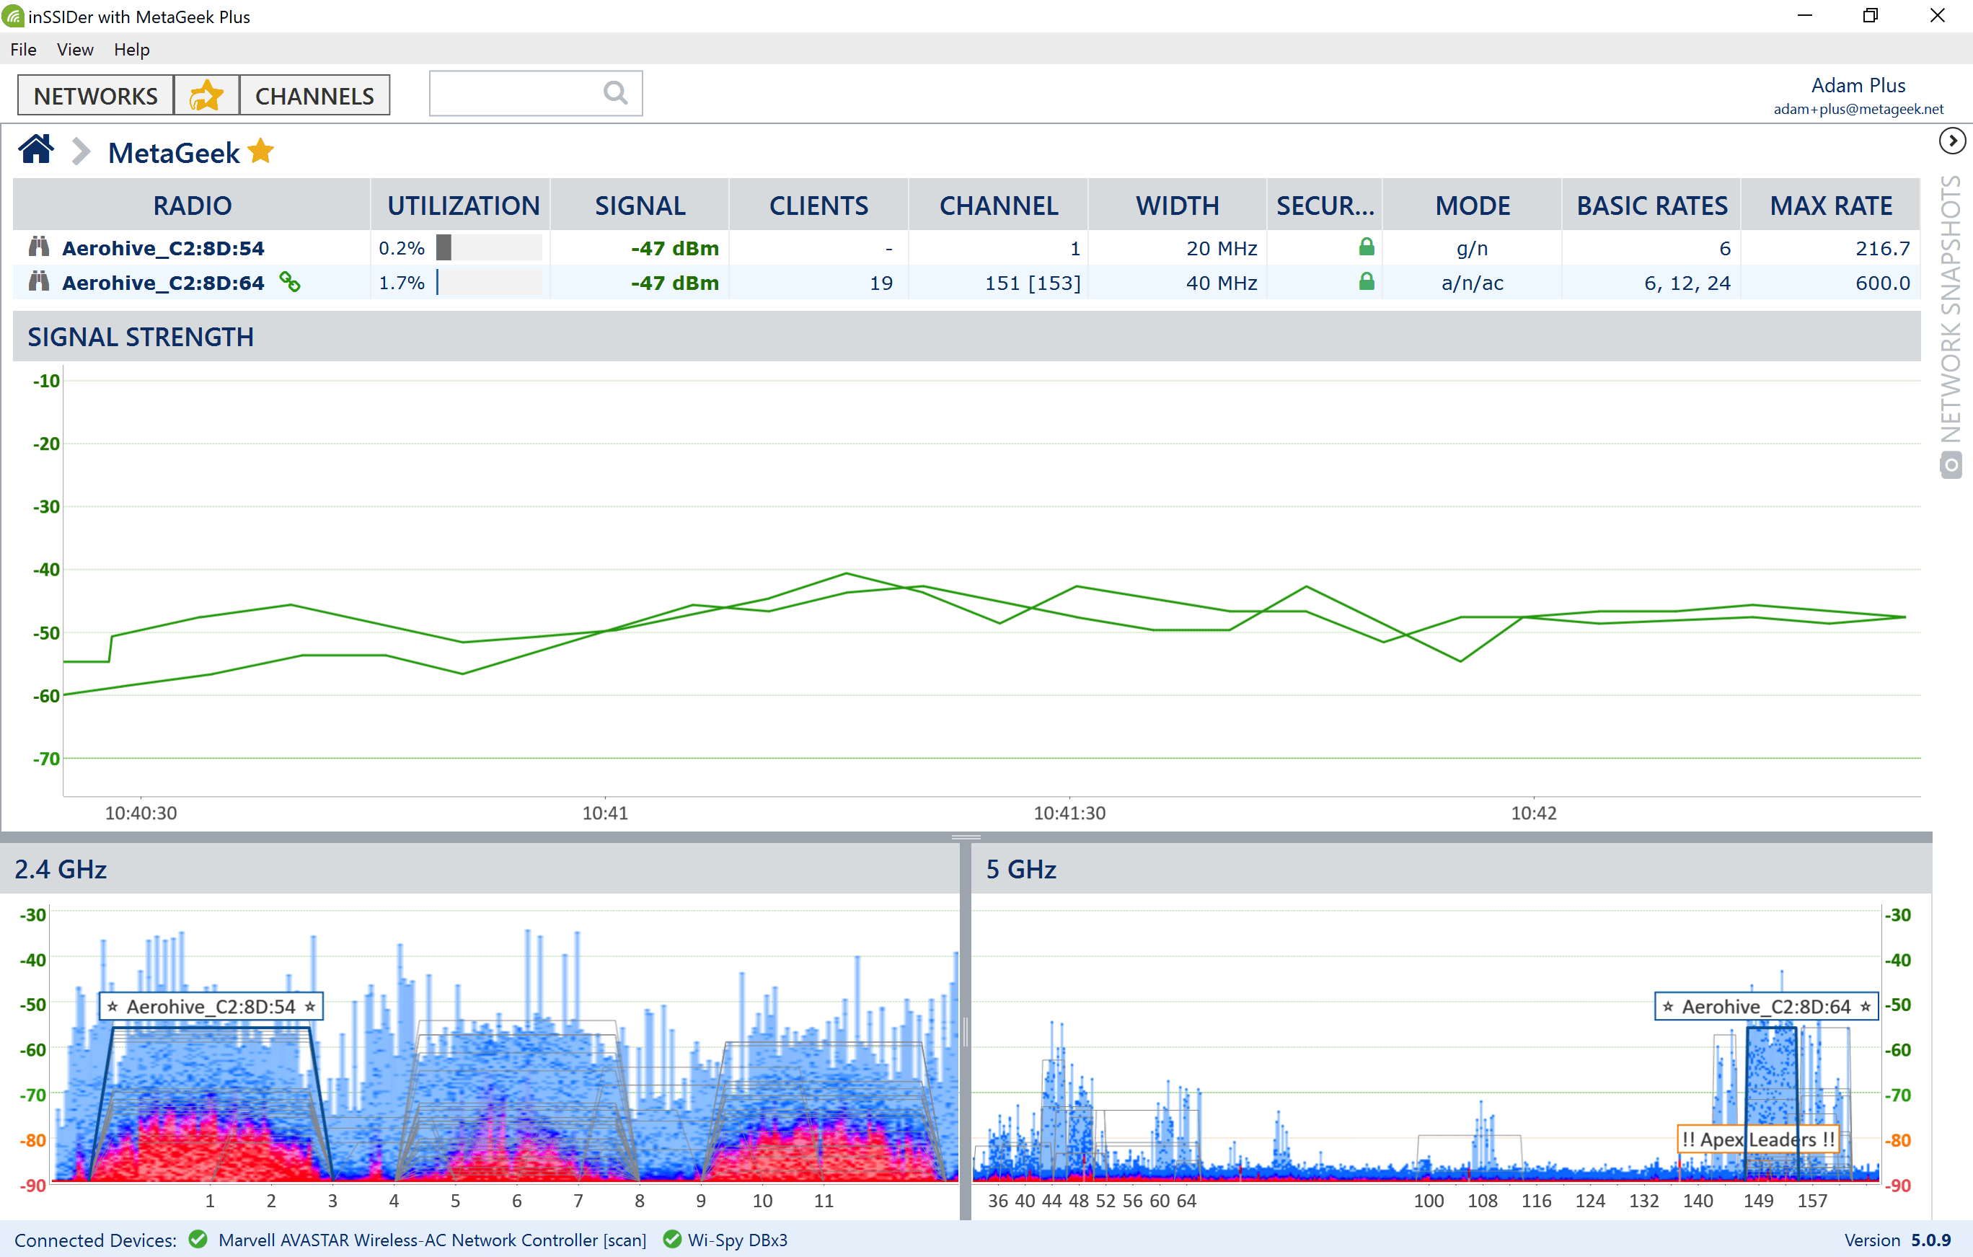Screen dimensions: 1973x1257
Task: Click the home breadcrumb icon
Action: point(36,151)
